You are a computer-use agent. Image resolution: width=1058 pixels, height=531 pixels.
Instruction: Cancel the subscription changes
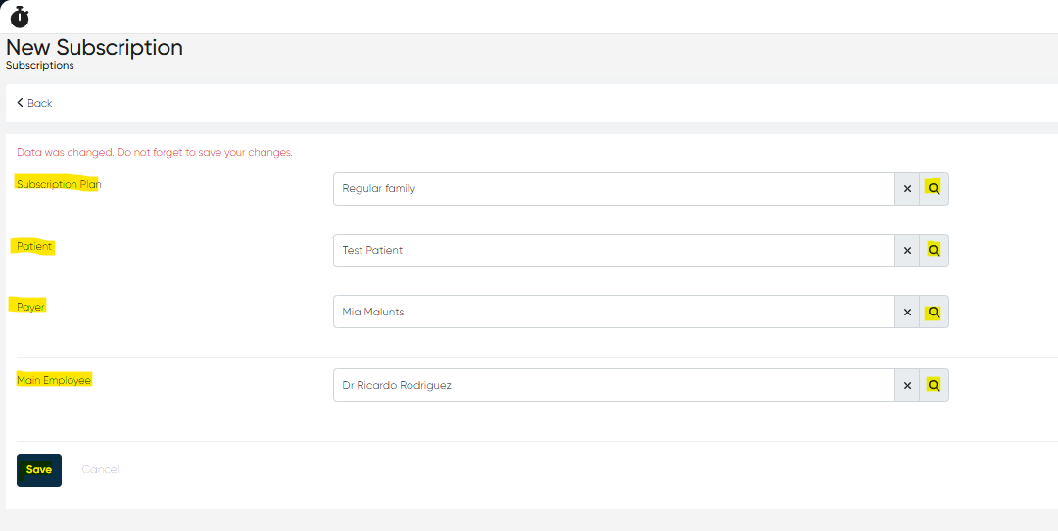point(100,470)
